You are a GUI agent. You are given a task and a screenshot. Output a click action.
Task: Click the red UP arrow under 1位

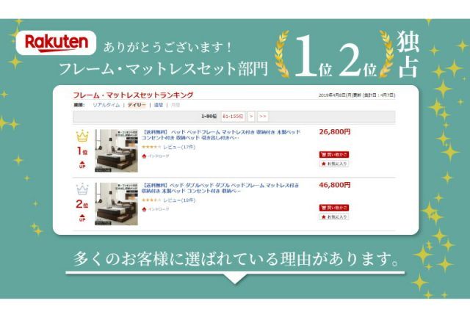pyautogui.click(x=82, y=164)
